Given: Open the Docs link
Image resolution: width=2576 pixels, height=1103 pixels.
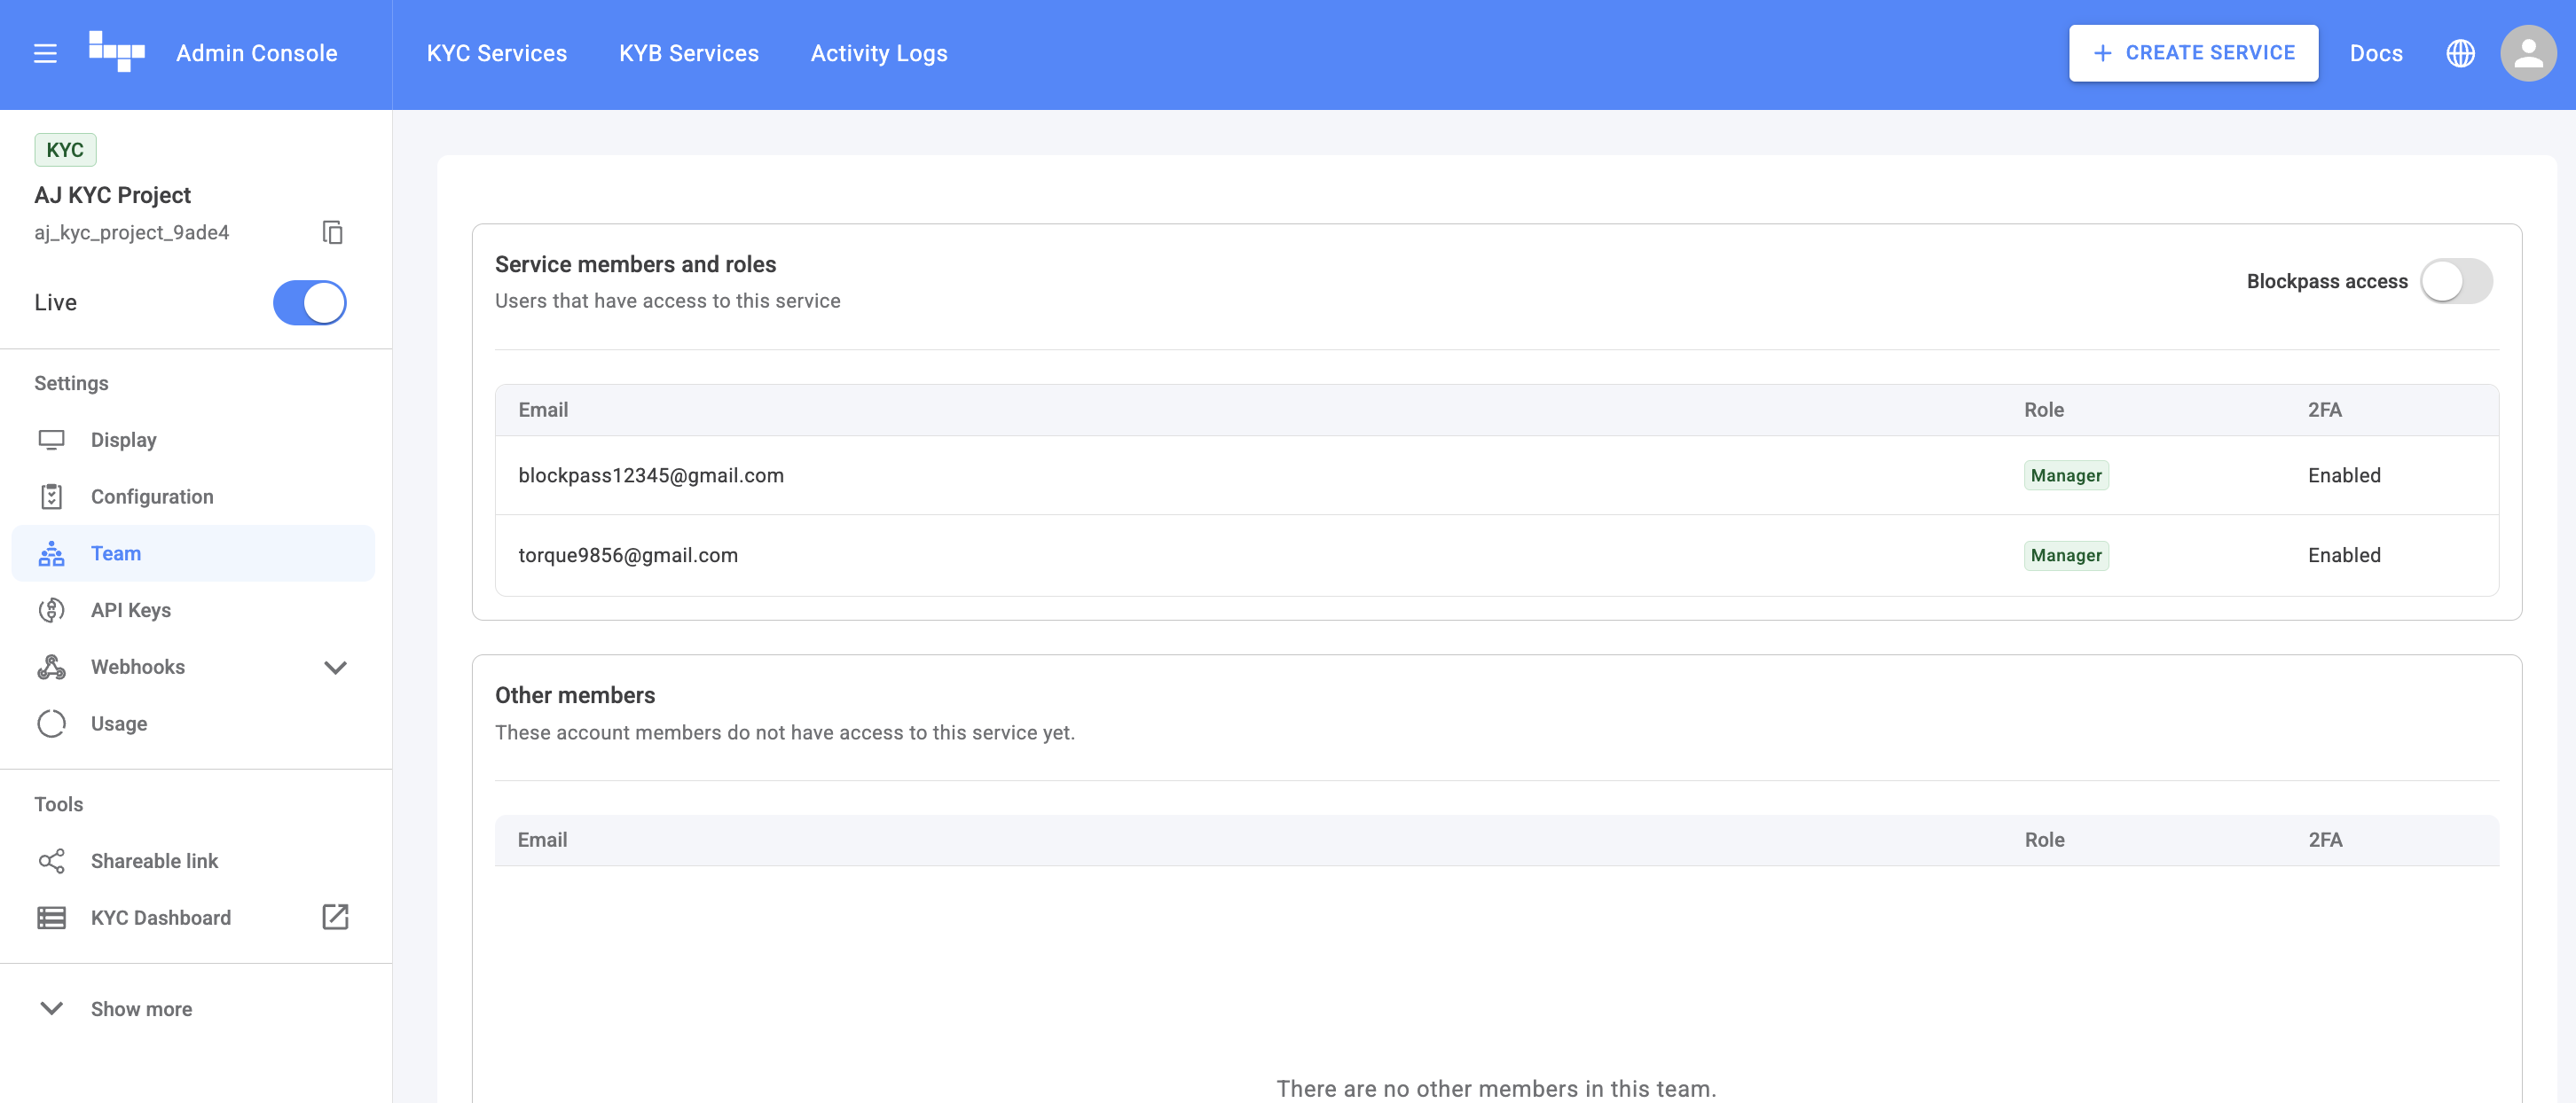Looking at the screenshot, I should 2375,53.
